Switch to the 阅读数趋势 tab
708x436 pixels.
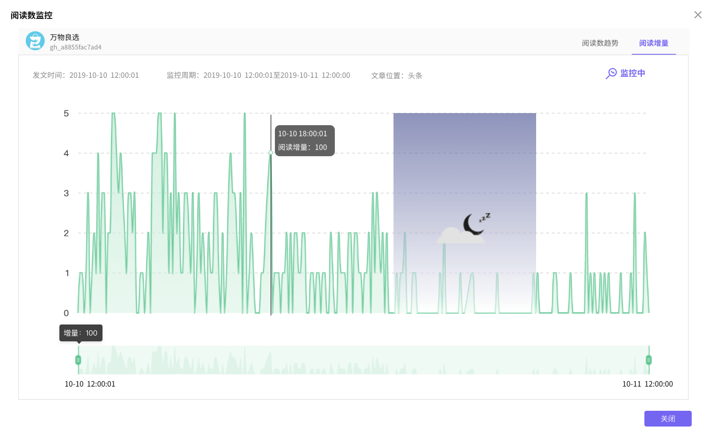[x=600, y=43]
